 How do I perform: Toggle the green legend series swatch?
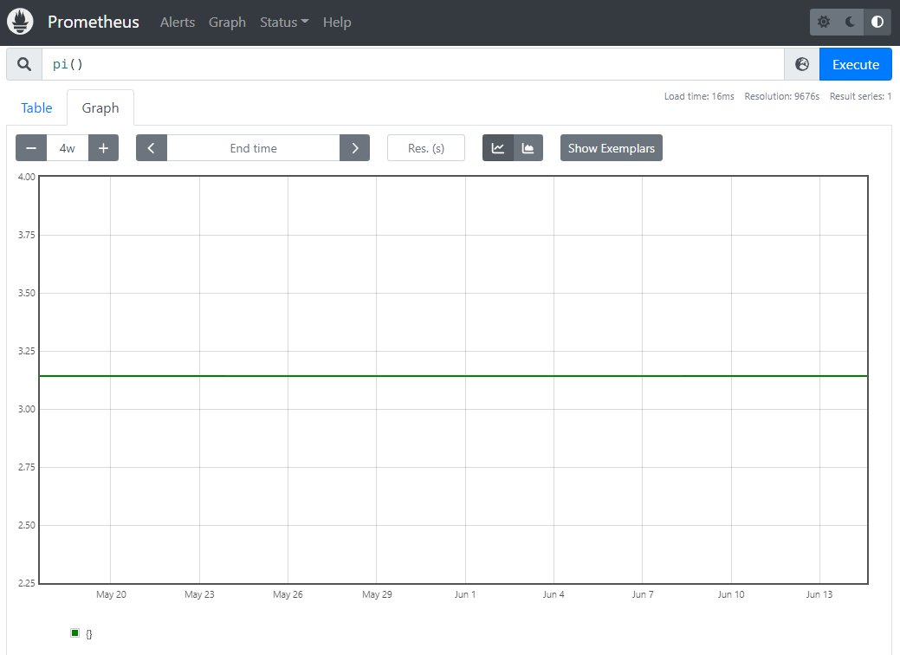[74, 633]
